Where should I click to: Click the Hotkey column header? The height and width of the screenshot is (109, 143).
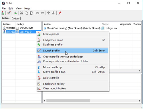pos(28,24)
